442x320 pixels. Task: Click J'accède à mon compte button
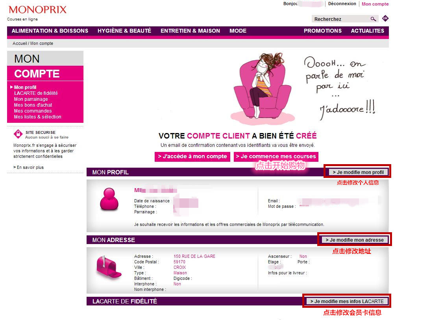tap(192, 157)
